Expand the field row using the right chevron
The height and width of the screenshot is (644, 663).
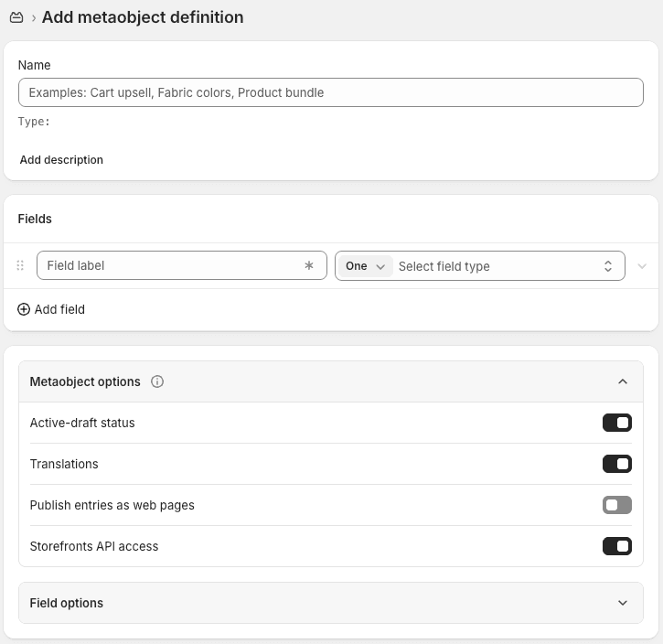coord(642,266)
